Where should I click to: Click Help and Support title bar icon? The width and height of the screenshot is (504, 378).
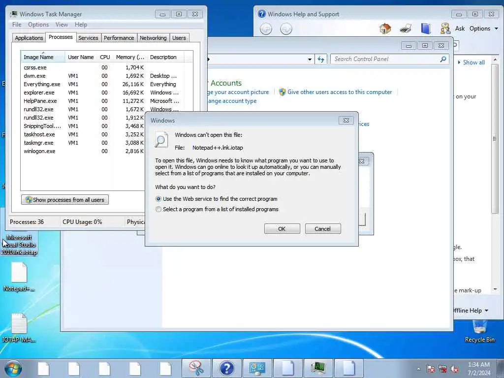click(x=262, y=14)
